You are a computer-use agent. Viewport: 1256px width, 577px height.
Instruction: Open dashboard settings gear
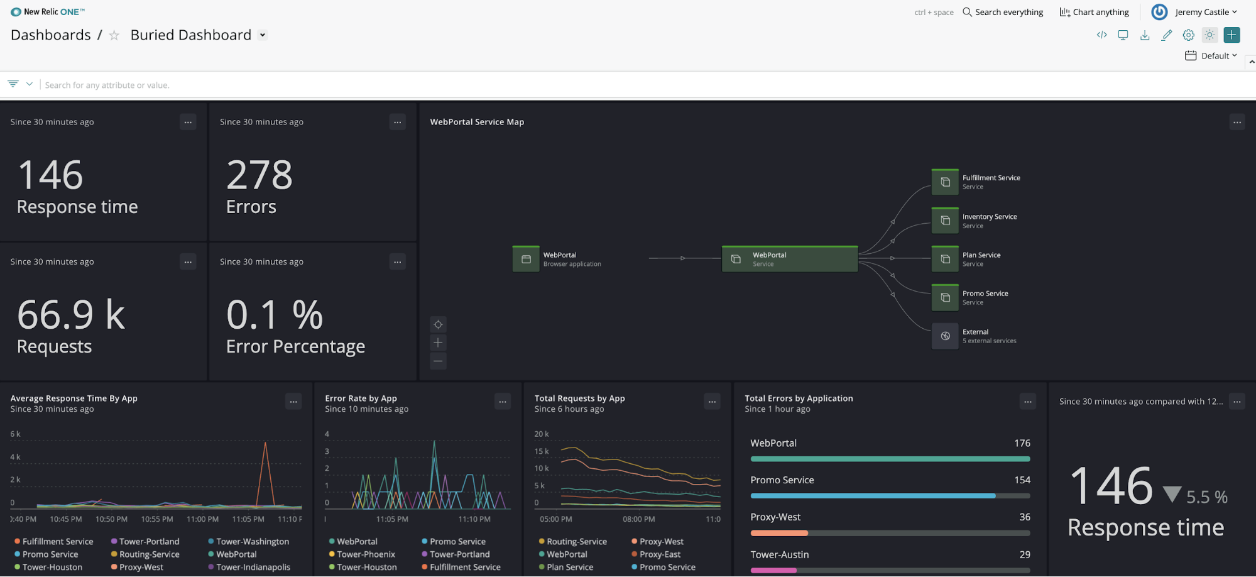(1188, 35)
